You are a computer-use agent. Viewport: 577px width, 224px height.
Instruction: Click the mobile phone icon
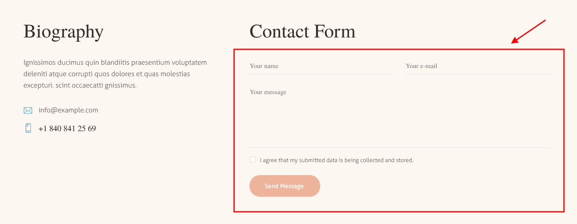coord(28,128)
